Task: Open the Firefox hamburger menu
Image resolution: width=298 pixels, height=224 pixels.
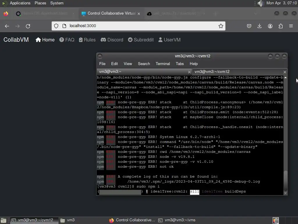Action: pyautogui.click(x=291, y=26)
